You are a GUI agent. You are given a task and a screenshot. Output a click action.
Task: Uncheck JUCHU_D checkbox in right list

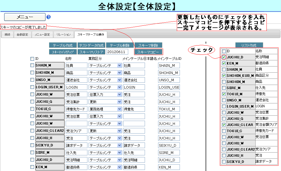point(224,57)
